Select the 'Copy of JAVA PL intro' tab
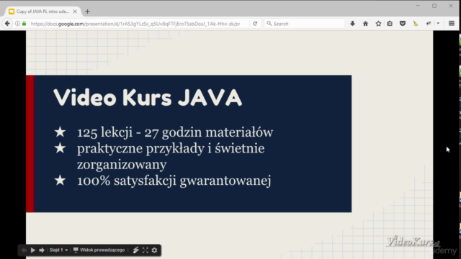This screenshot has height=259, width=461. [42, 12]
